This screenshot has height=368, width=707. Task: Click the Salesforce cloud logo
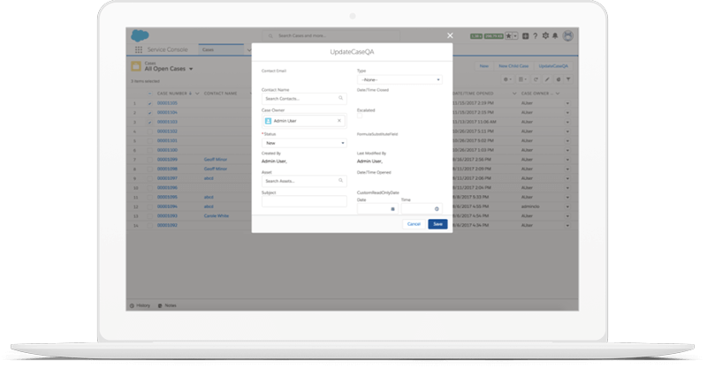[140, 35]
